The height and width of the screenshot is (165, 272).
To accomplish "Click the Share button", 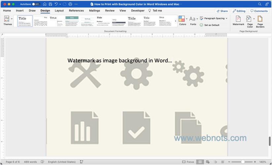I will [222, 11].
